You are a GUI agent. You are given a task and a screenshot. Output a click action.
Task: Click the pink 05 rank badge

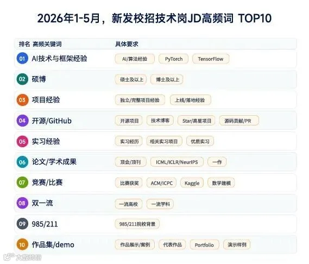point(22,141)
